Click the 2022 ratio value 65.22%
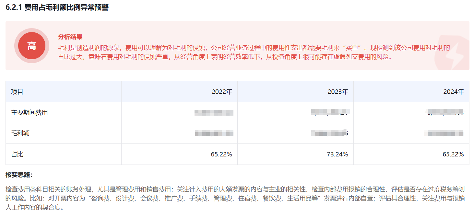This screenshot has width=474, height=217. (x=221, y=154)
